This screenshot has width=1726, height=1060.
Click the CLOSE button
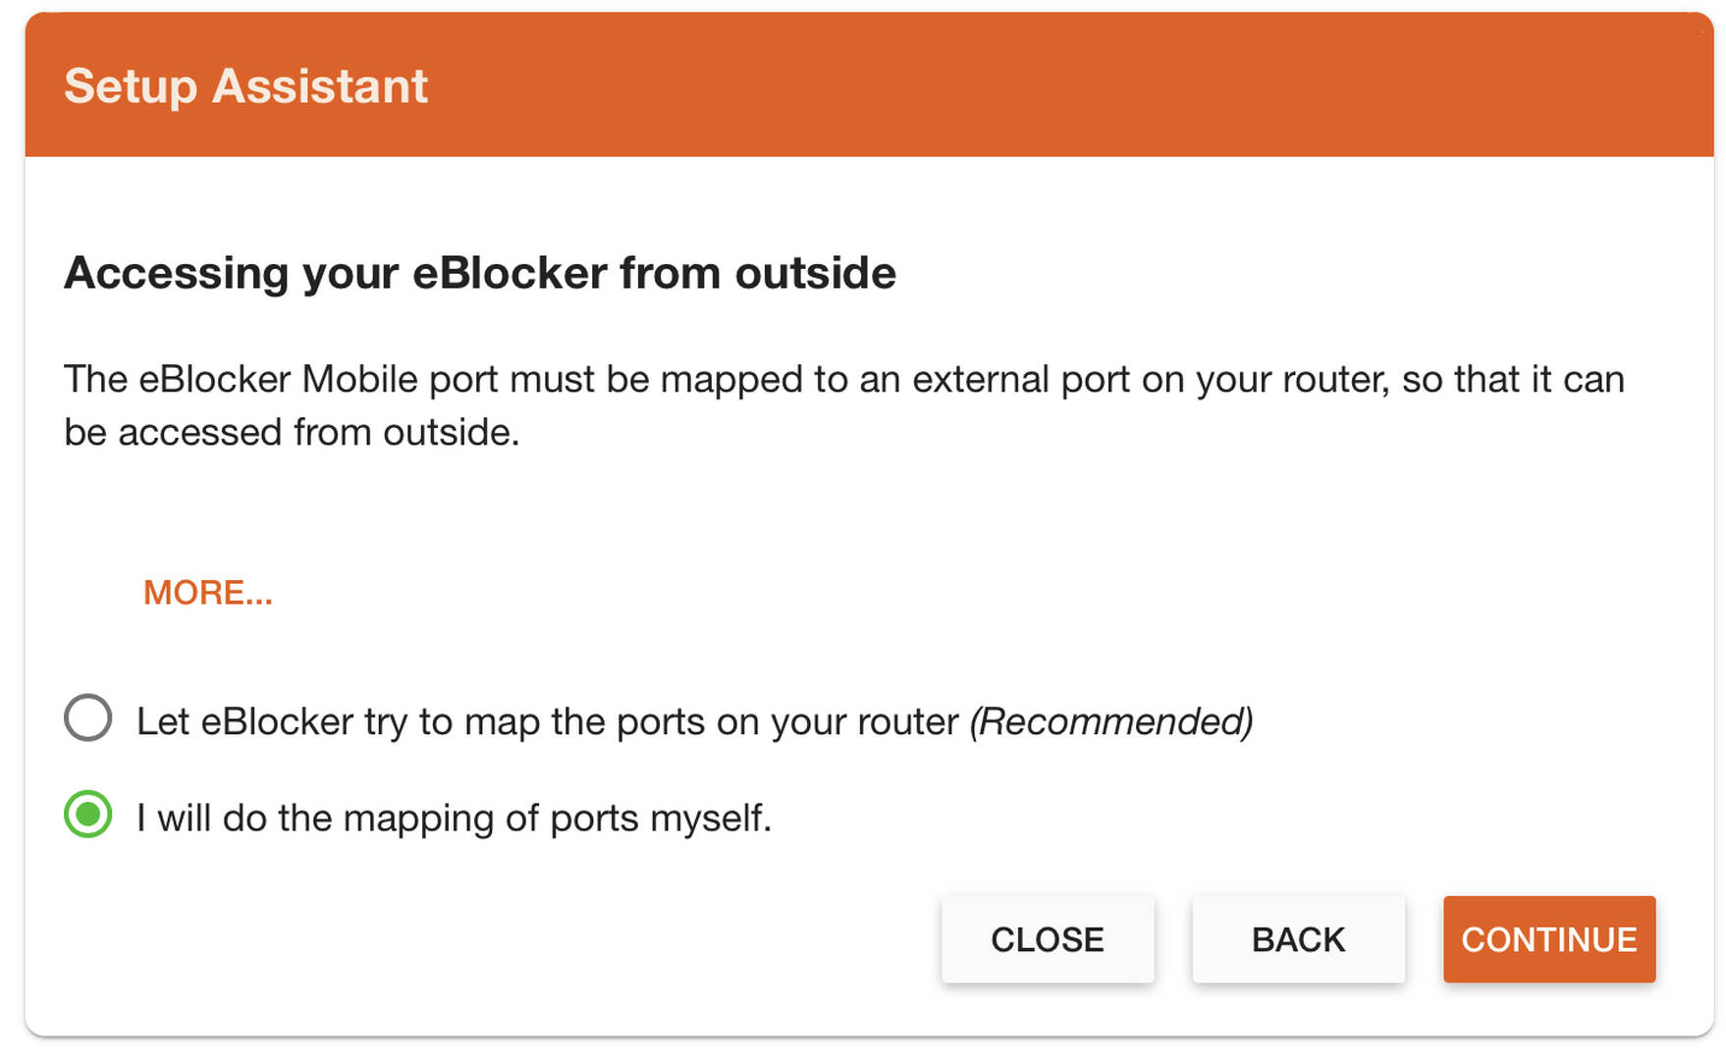1048,939
